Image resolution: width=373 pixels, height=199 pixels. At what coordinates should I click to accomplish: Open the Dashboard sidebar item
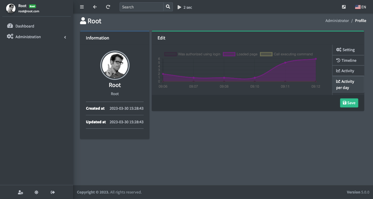point(25,26)
